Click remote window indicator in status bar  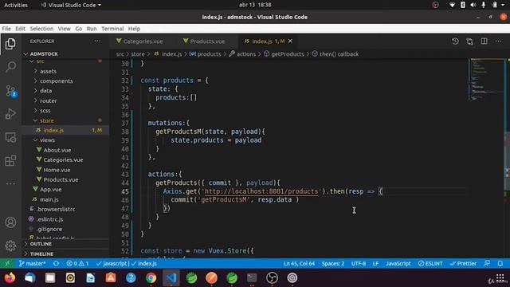[7, 263]
